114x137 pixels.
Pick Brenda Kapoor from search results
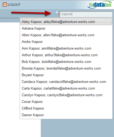click(66, 68)
